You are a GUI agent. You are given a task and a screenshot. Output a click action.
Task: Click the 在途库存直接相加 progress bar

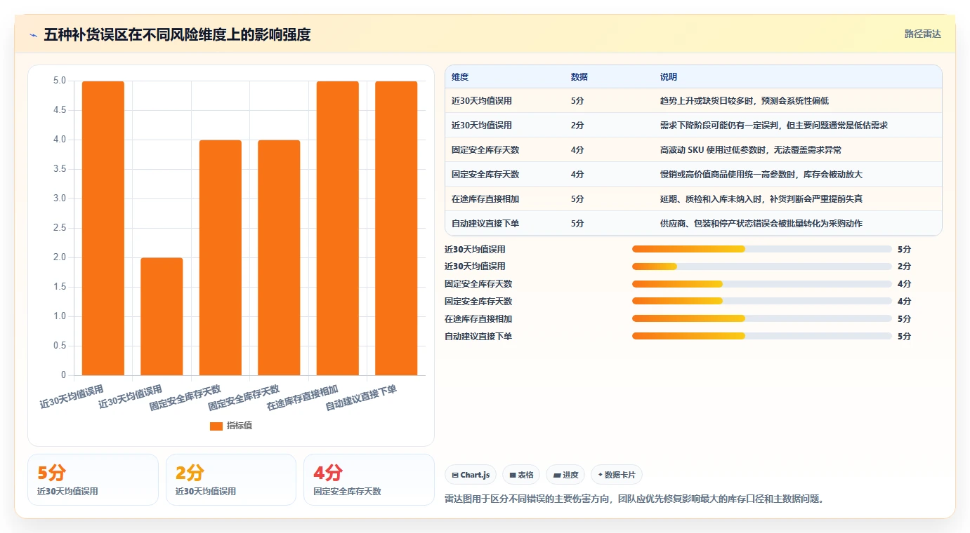click(x=762, y=319)
